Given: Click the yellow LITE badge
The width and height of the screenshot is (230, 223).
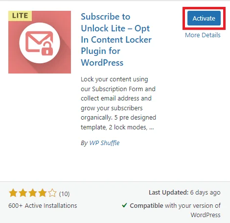Looking at the screenshot, I should (20, 16).
